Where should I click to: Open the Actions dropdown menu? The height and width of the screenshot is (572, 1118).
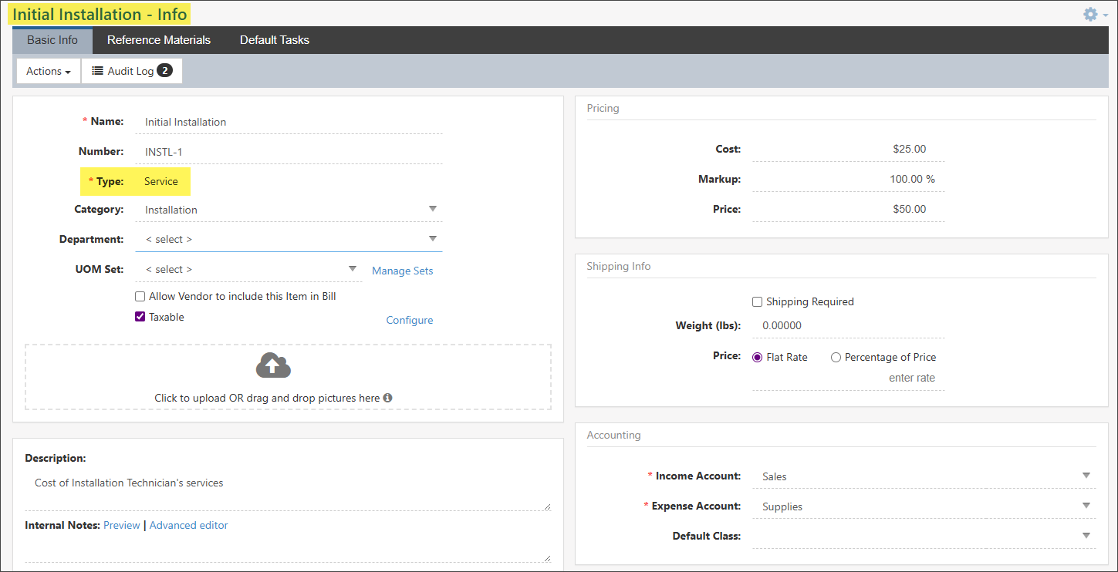(48, 71)
